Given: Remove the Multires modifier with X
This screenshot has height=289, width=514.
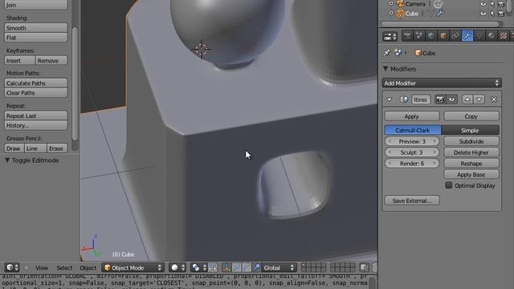Looking at the screenshot, I should click(494, 100).
